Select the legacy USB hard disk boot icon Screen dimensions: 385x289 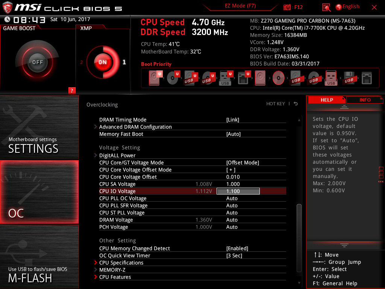click(x=296, y=78)
